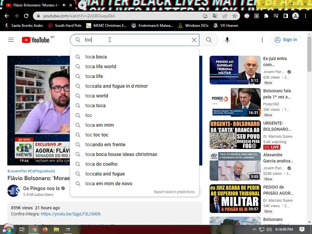Screen dimensions: 312x234
Task: Open a new browser tab
Action: click(82, 5)
